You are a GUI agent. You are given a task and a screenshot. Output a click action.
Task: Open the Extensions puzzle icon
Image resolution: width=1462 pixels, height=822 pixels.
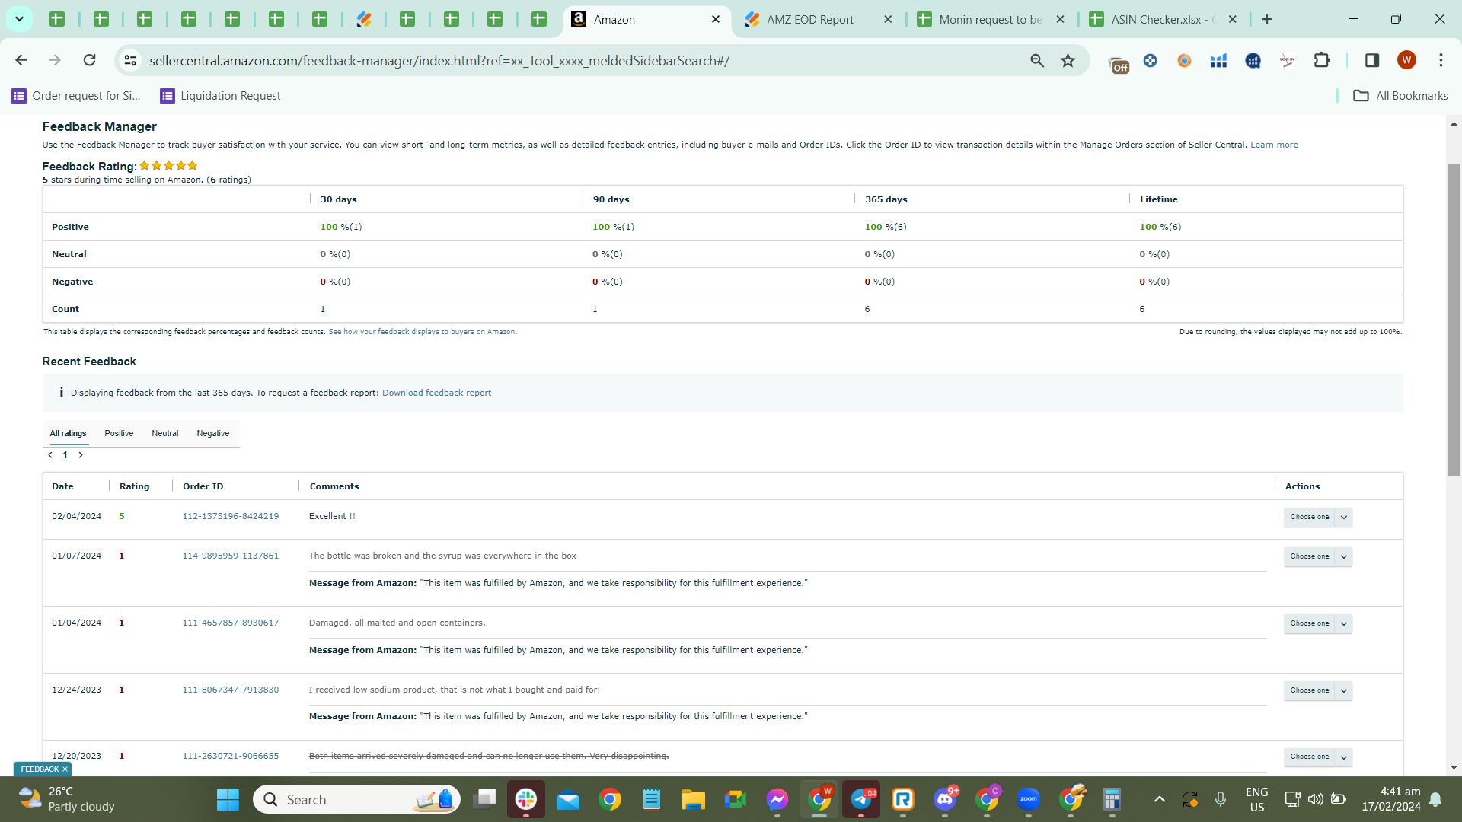coord(1322,60)
